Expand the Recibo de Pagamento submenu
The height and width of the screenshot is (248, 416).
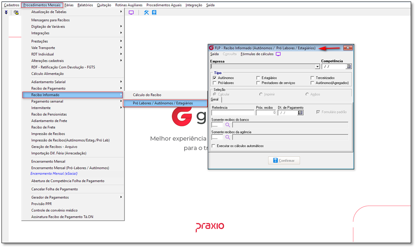pyautogui.click(x=121, y=88)
